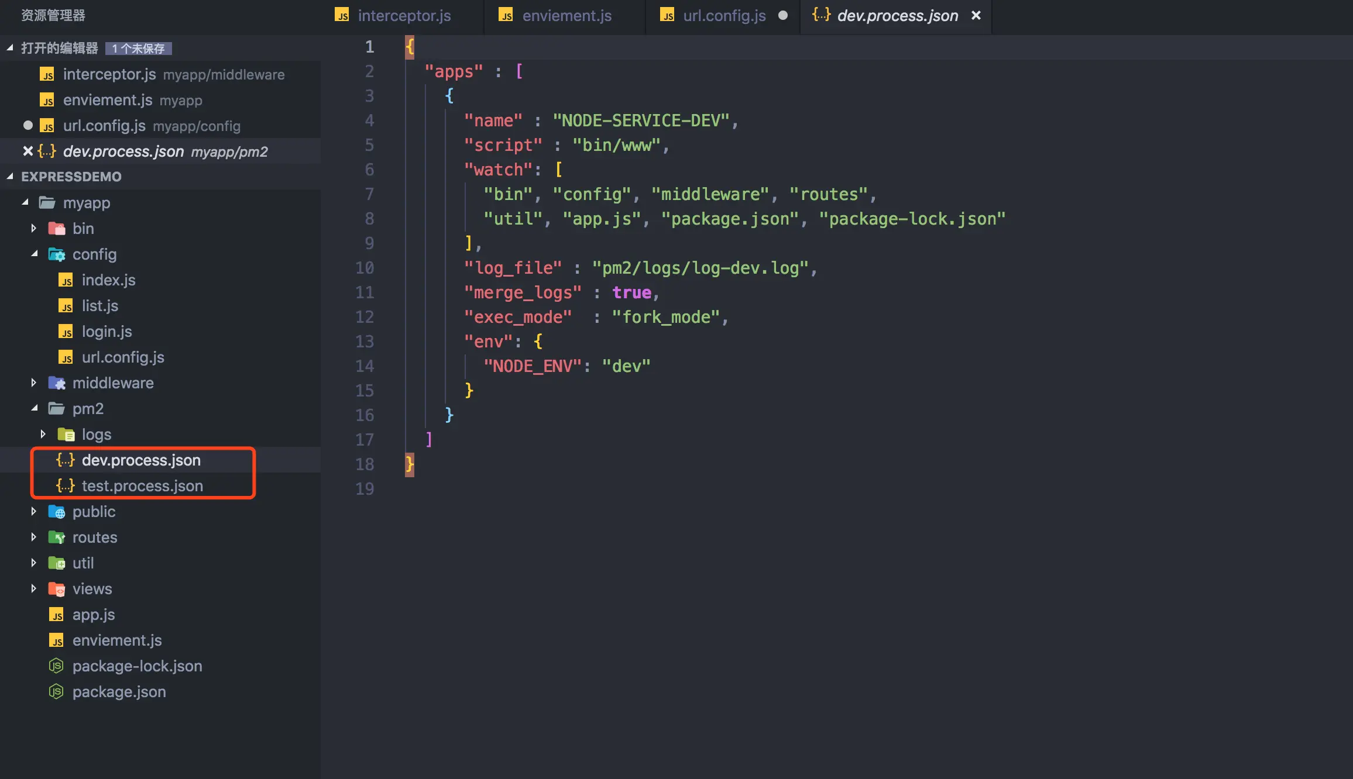Switch to the enviement.js tab
Image resolution: width=1353 pixels, height=779 pixels.
tap(566, 16)
